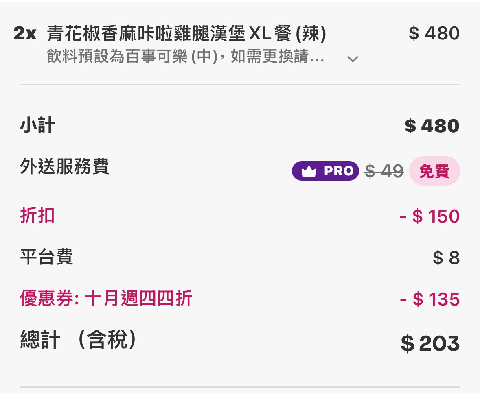Expand the item details chevron

[353, 59]
